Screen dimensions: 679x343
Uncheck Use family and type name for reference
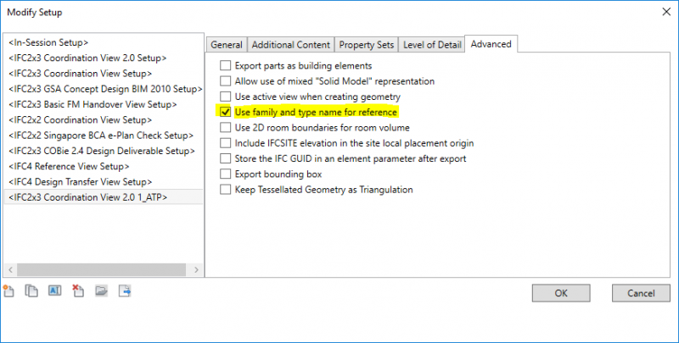pos(226,112)
